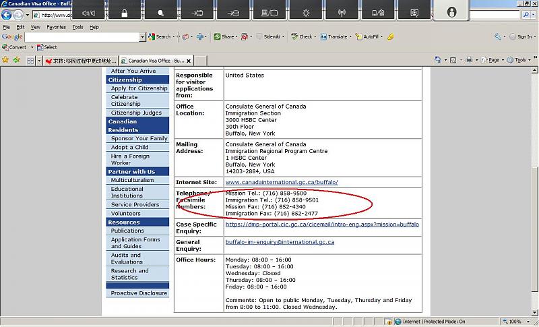Open Application Forms and Guides link

(135, 243)
